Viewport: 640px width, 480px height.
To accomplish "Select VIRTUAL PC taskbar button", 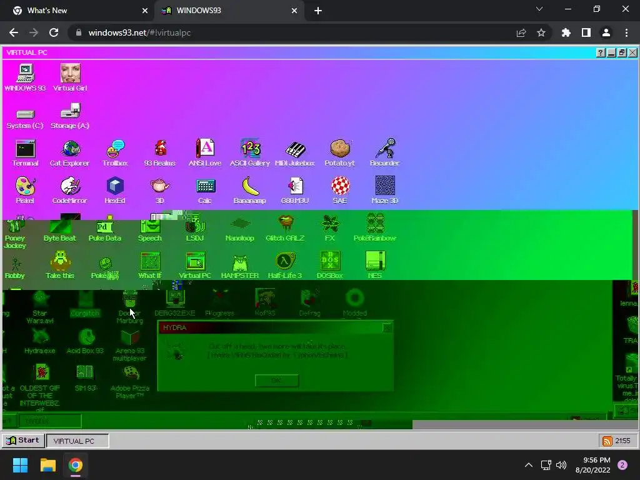I will click(77, 441).
